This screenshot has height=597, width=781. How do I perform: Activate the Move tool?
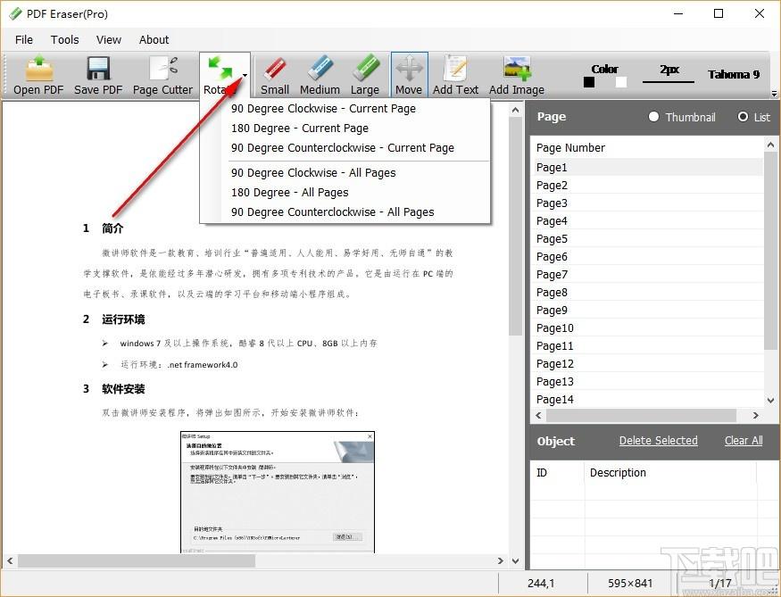(x=409, y=75)
